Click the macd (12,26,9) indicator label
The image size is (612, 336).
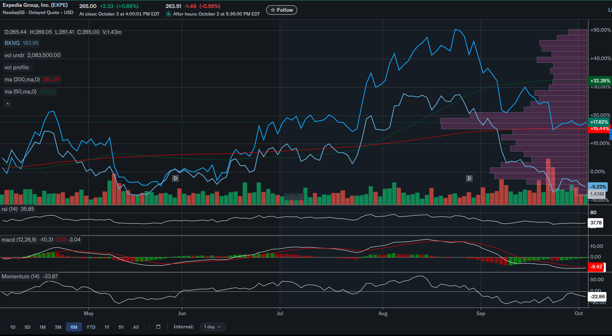coord(19,240)
